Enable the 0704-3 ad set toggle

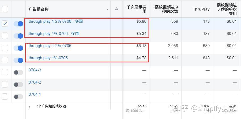click(x=18, y=72)
